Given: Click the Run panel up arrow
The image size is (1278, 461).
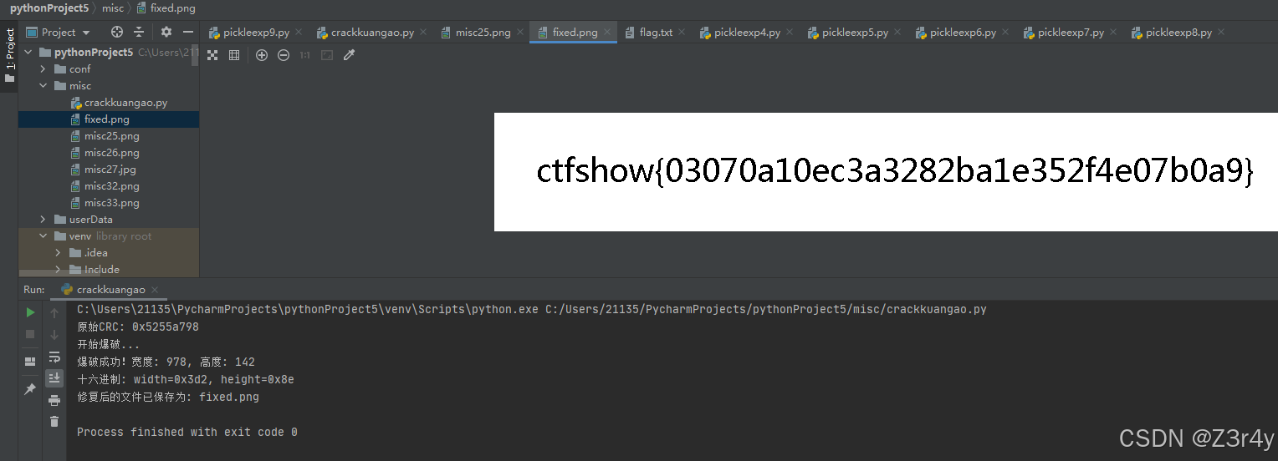Looking at the screenshot, I should point(54,312).
